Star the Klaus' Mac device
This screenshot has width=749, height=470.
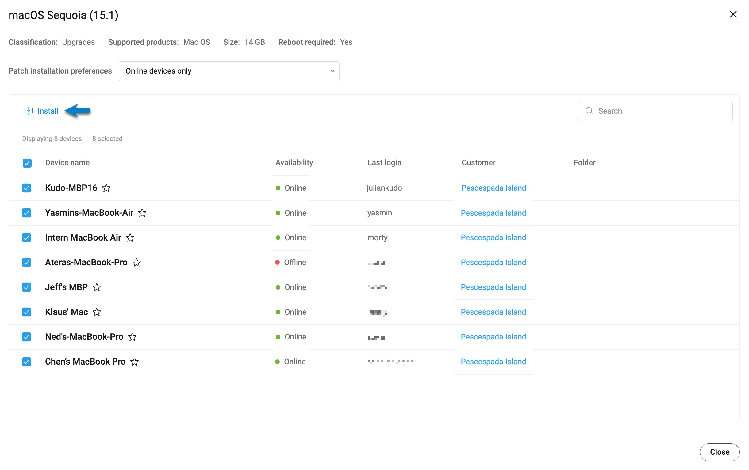(97, 312)
